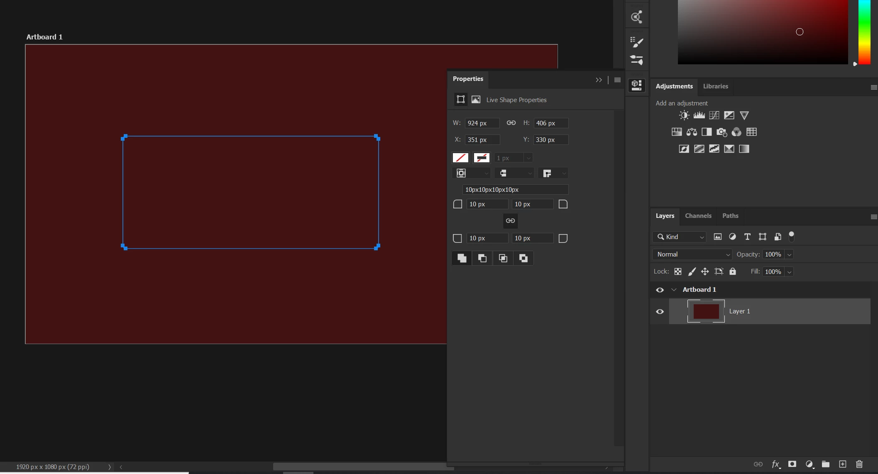Click the shape fill color swatch

(x=460, y=158)
